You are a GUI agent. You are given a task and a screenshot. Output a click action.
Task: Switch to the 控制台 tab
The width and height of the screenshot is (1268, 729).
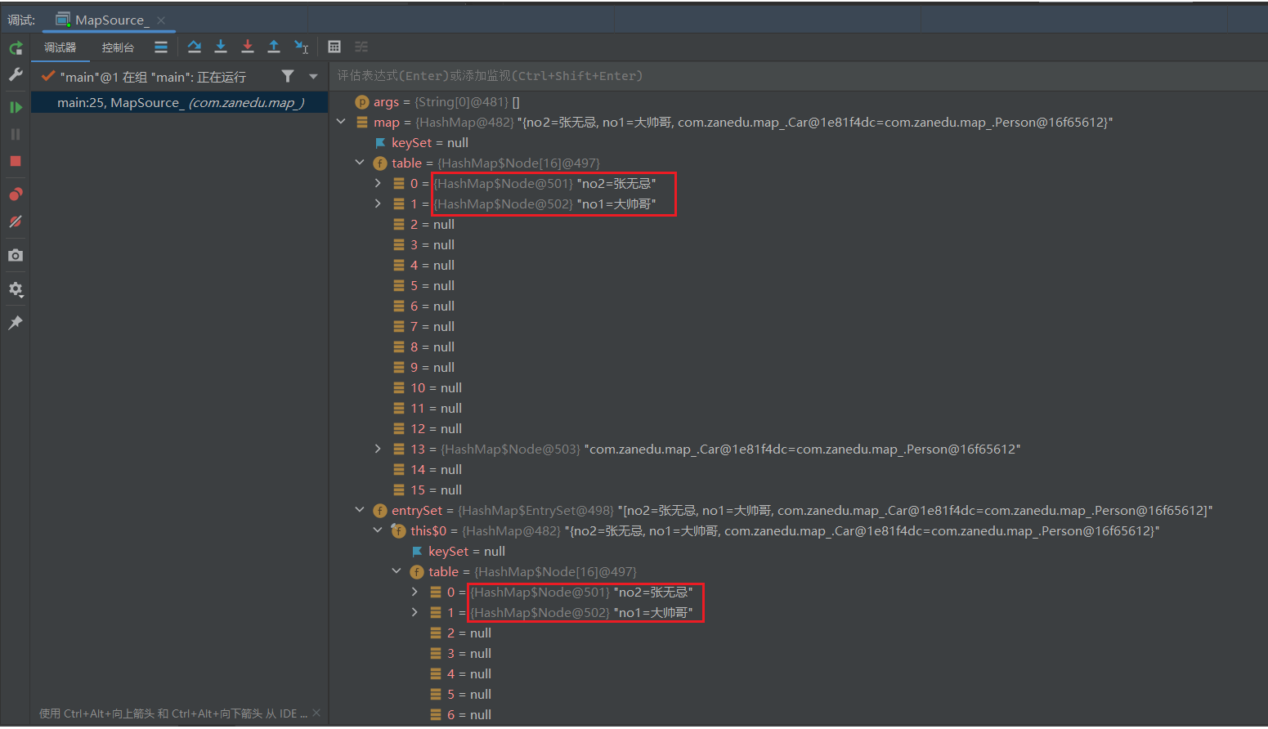(x=118, y=47)
